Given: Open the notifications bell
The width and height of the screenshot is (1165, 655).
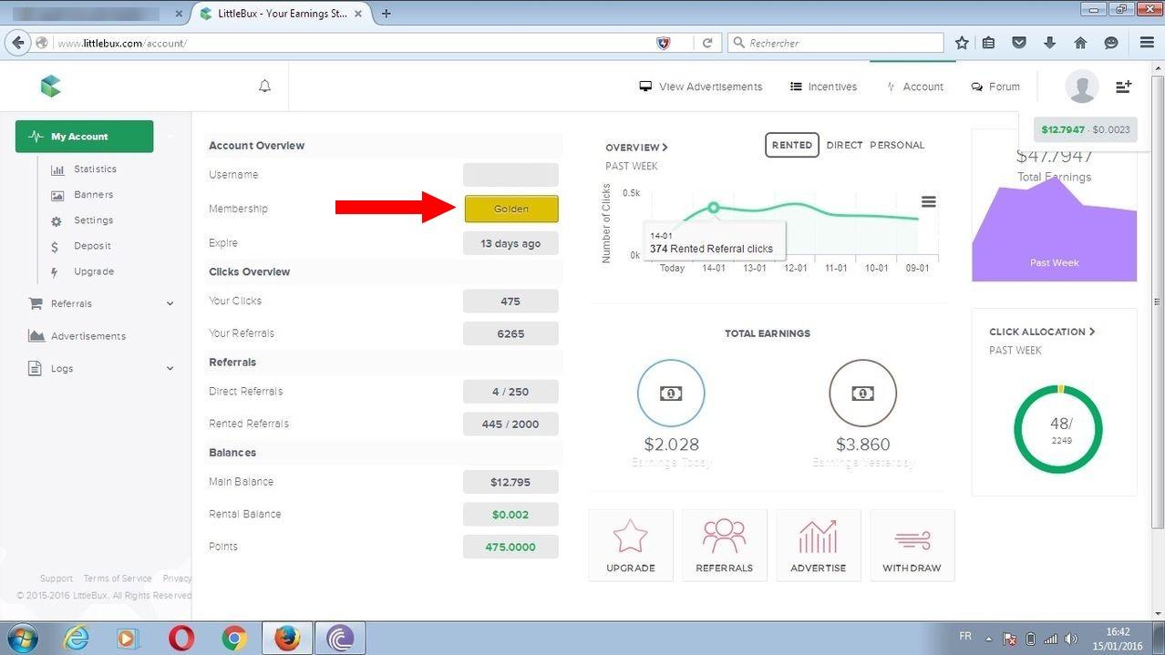Looking at the screenshot, I should click(x=264, y=86).
